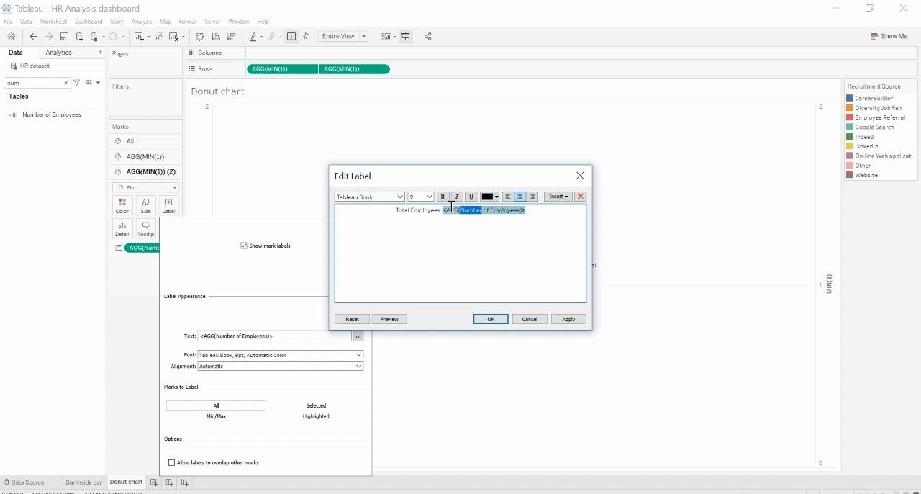
Task: Click the Share workbook icon
Action: coord(427,36)
